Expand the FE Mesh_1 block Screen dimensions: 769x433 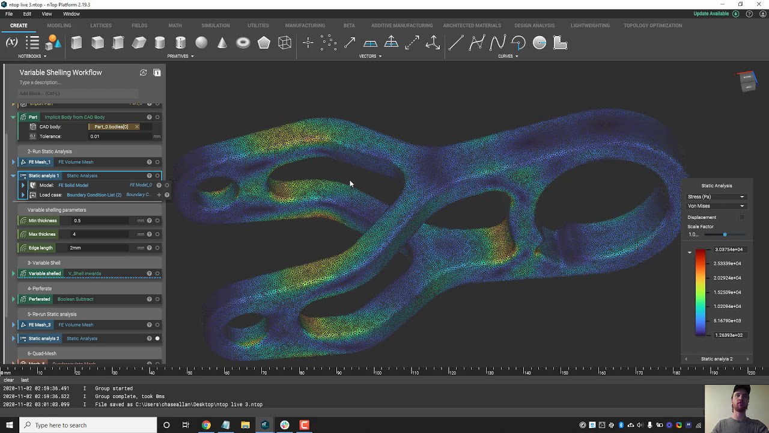[x=13, y=162]
